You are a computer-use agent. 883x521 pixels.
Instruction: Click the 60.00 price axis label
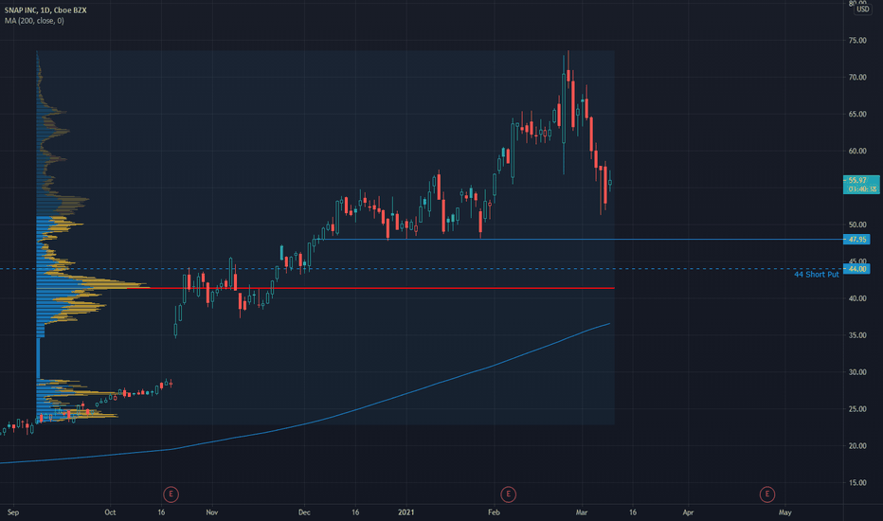(857, 151)
